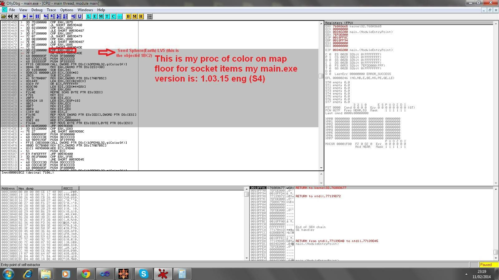499x280 pixels.
Task: Click the Trace over toolbar icon
Action: 65,16
